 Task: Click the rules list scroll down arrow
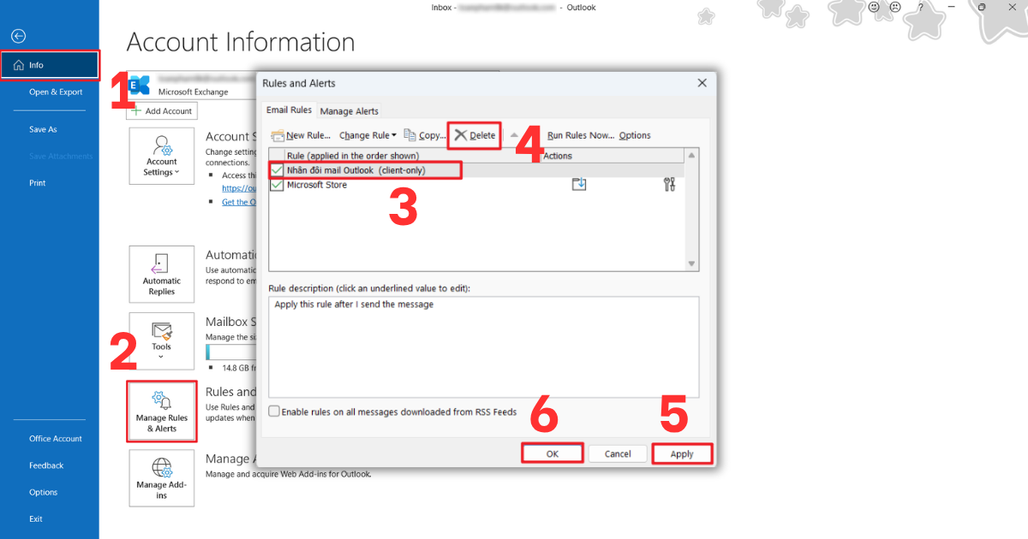point(691,264)
